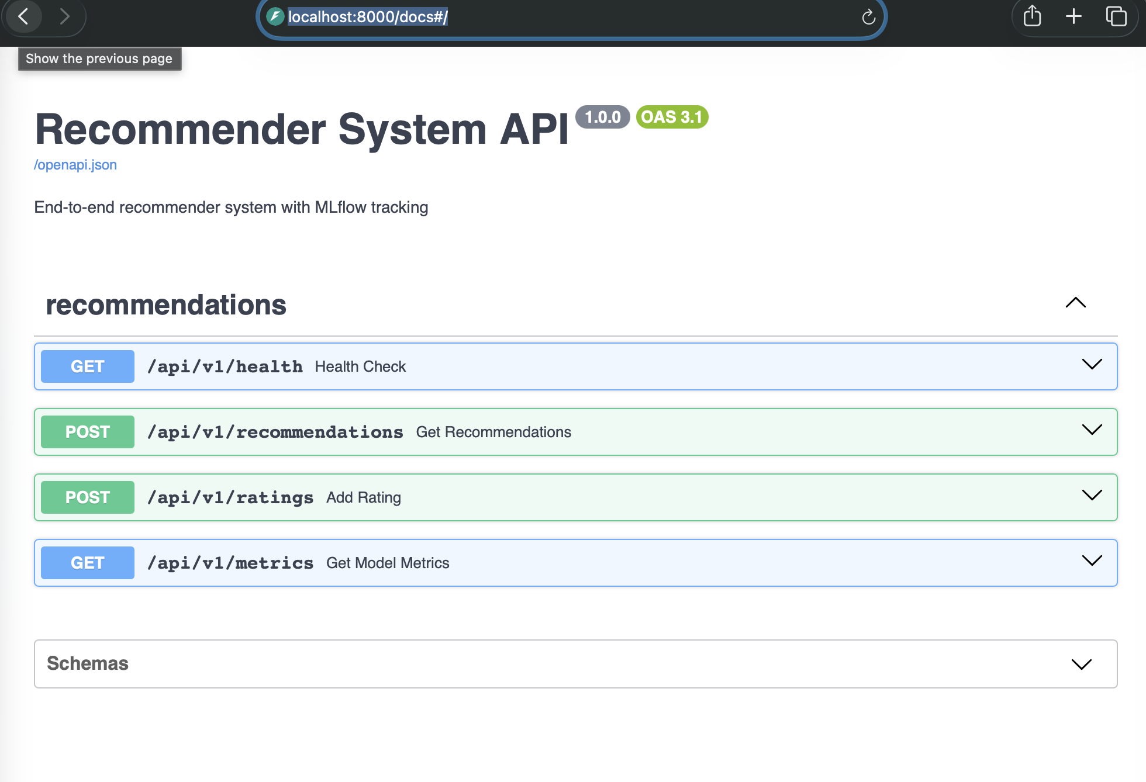The height and width of the screenshot is (782, 1146).
Task: Click the FastAPI favicon in the address bar
Action: pyautogui.click(x=274, y=18)
